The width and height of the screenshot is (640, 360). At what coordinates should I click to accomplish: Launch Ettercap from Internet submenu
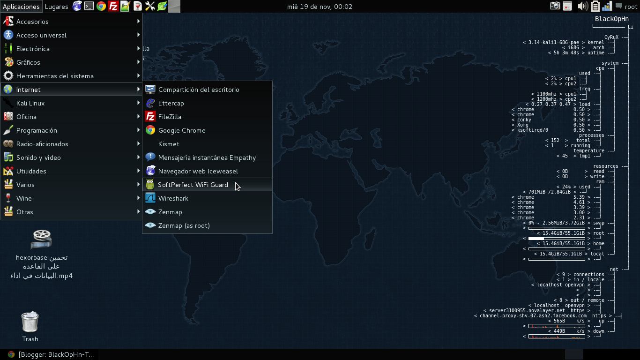point(207,103)
